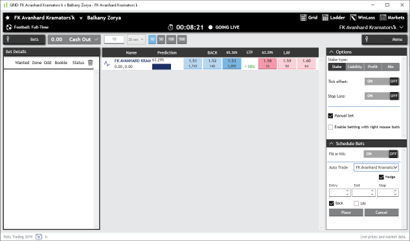This screenshot has height=241, width=410.
Task: Click the trash icon in Bet Details
Action: pyautogui.click(x=90, y=62)
